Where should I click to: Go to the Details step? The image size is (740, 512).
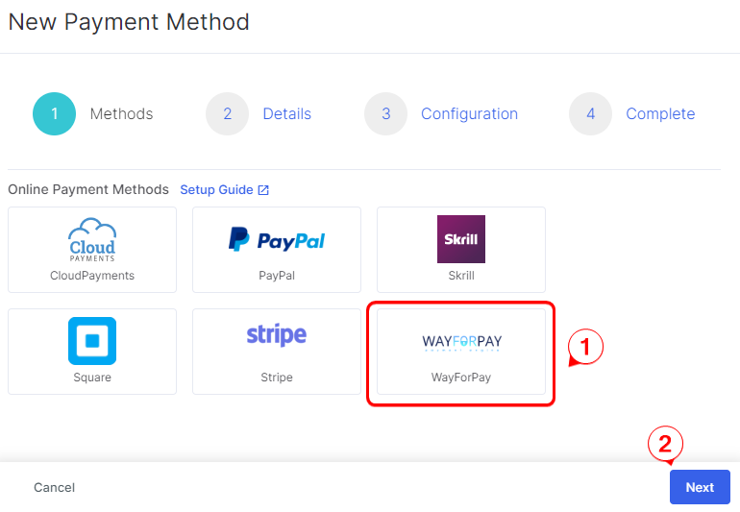coord(287,113)
